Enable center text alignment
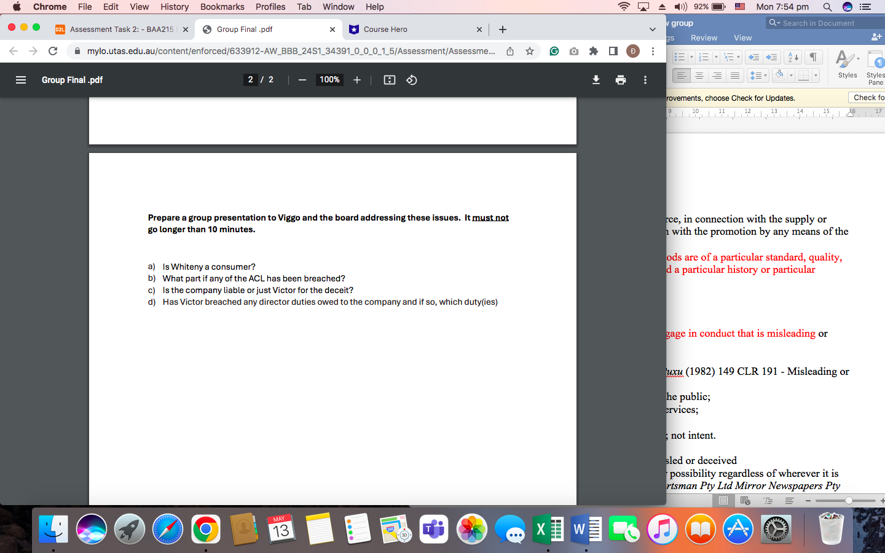The width and height of the screenshot is (885, 553). 699,75
